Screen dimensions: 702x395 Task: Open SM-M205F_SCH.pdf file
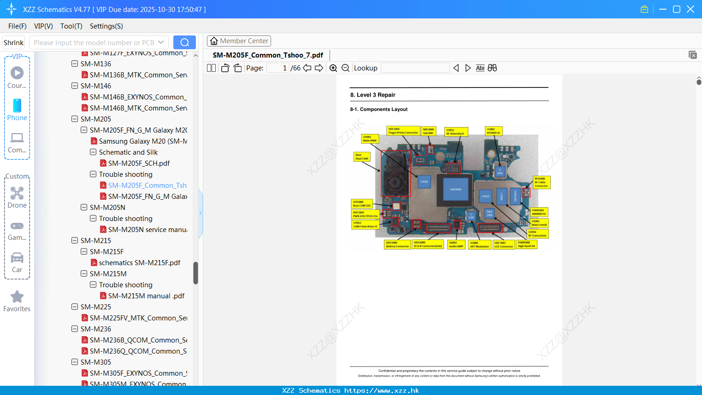click(139, 163)
